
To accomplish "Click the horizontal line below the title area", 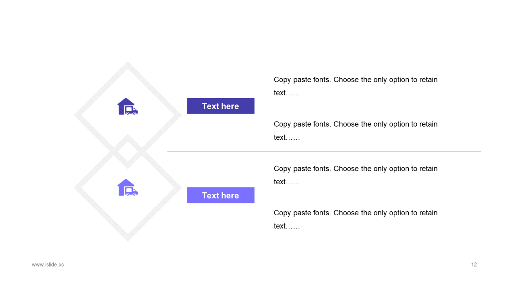I will (254, 43).
